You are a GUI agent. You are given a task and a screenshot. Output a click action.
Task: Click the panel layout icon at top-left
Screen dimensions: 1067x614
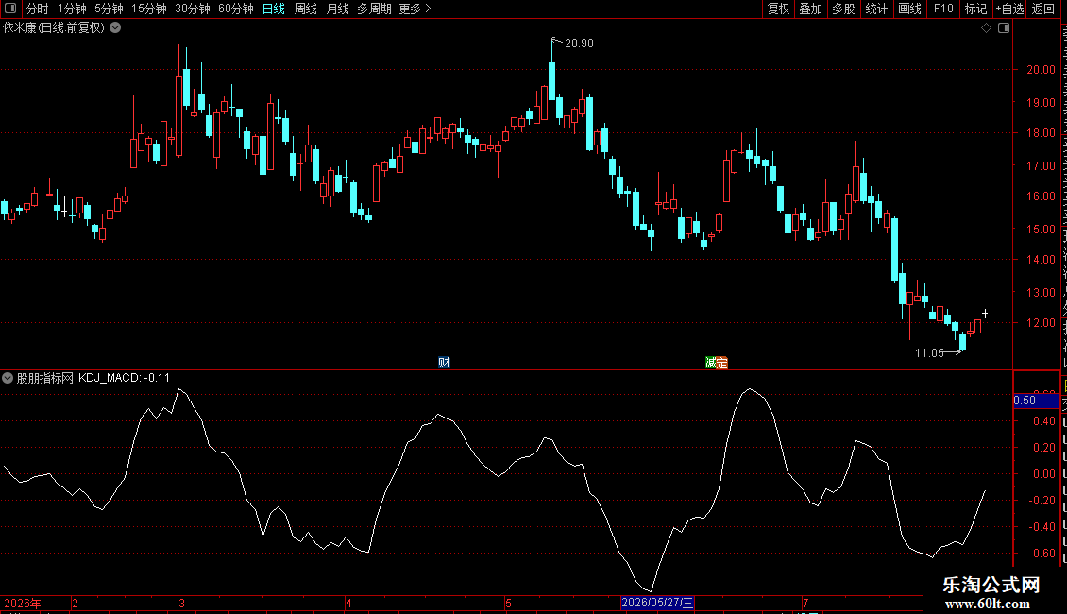coord(10,9)
